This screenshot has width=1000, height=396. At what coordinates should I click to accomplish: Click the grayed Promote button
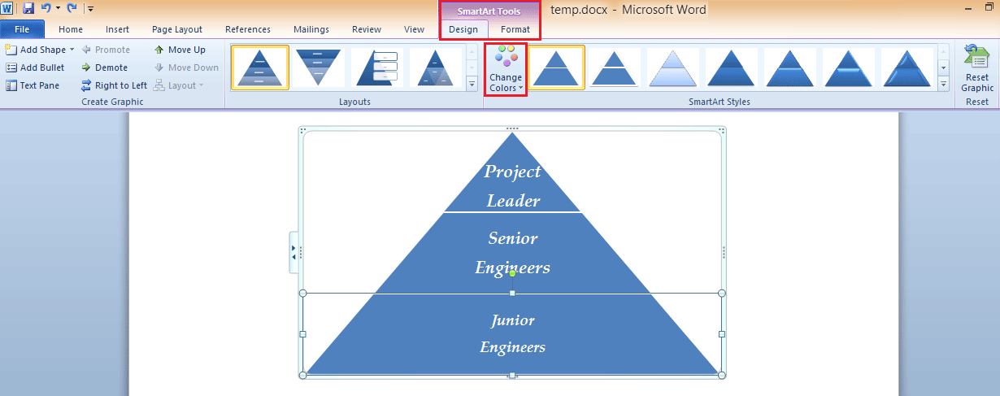point(106,50)
